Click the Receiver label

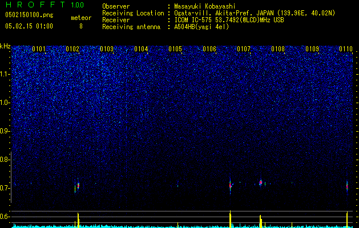coord(116,20)
